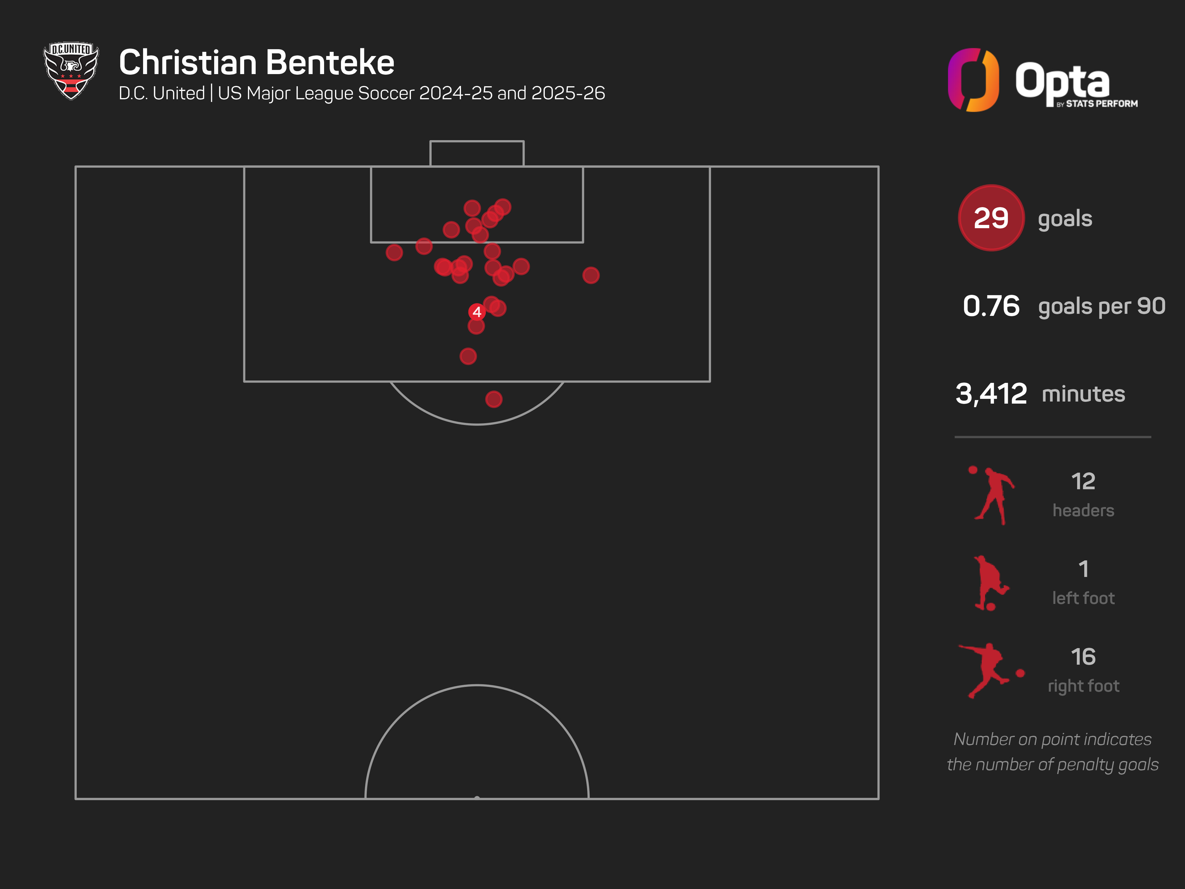Click the penalty goals footnote text
1185x889 pixels.
click(1052, 752)
